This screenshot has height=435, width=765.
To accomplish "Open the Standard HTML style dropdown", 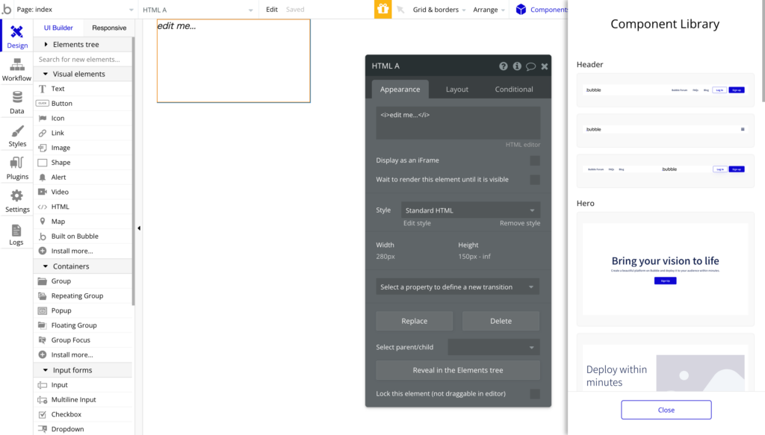I will pyautogui.click(x=471, y=210).
